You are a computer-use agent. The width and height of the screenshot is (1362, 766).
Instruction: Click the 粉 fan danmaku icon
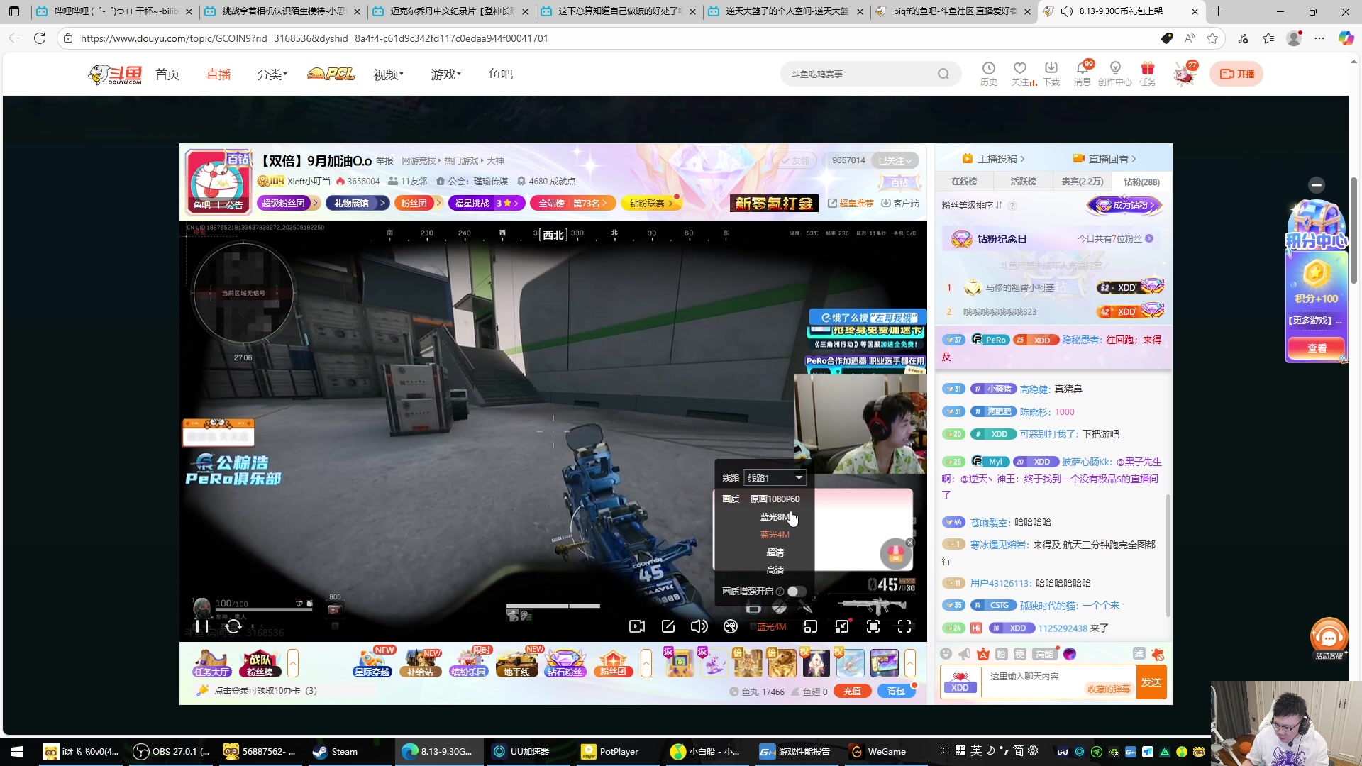click(1002, 654)
